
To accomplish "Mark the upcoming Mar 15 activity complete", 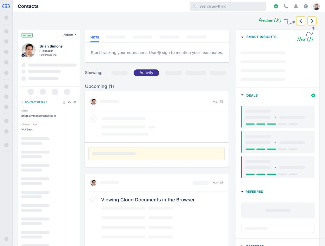I will pos(93,119).
